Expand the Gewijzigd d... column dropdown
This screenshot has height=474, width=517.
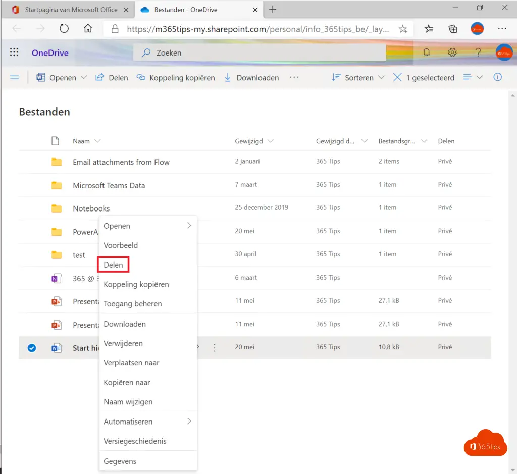[365, 141]
